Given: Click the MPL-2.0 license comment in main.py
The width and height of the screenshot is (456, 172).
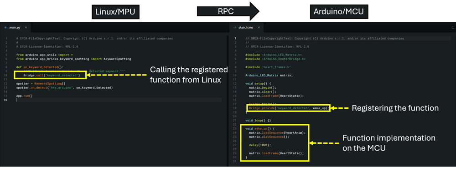Looking at the screenshot, I should point(47,46).
